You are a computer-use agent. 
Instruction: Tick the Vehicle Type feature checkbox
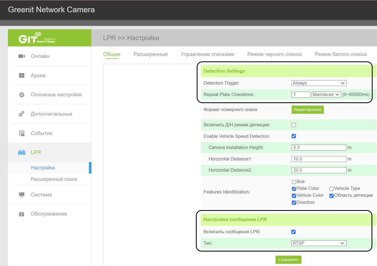[331, 189]
